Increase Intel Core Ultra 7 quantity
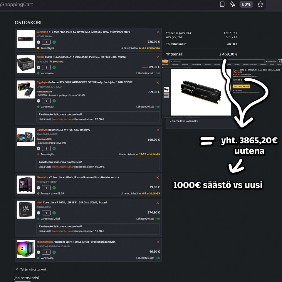 (x=54, y=213)
